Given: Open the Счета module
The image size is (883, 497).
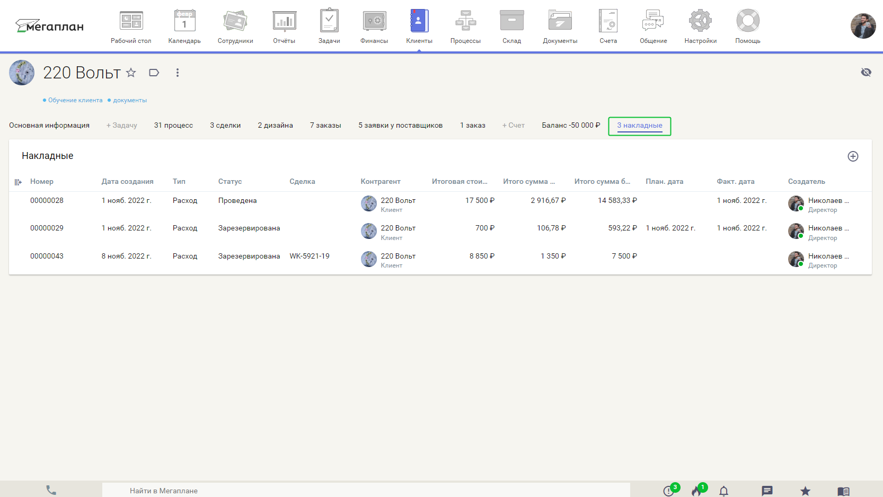Looking at the screenshot, I should (608, 26).
